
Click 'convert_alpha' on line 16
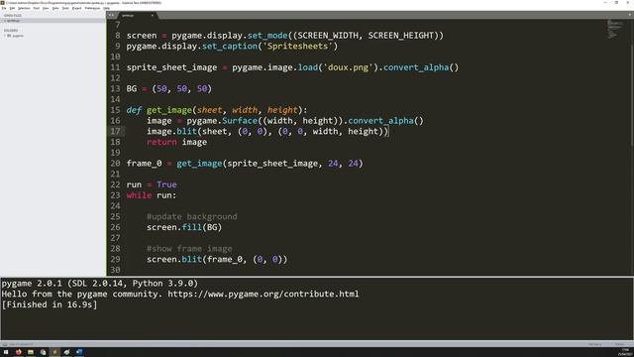(x=380, y=121)
